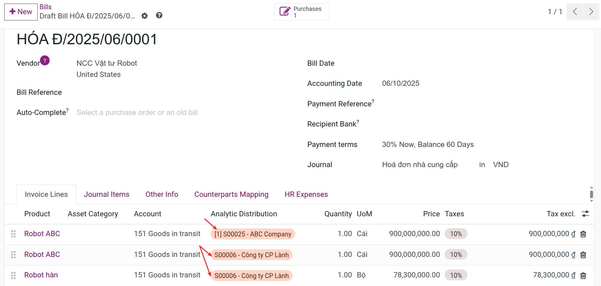
Task: Switch to HR Expenses tab
Action: tap(306, 194)
